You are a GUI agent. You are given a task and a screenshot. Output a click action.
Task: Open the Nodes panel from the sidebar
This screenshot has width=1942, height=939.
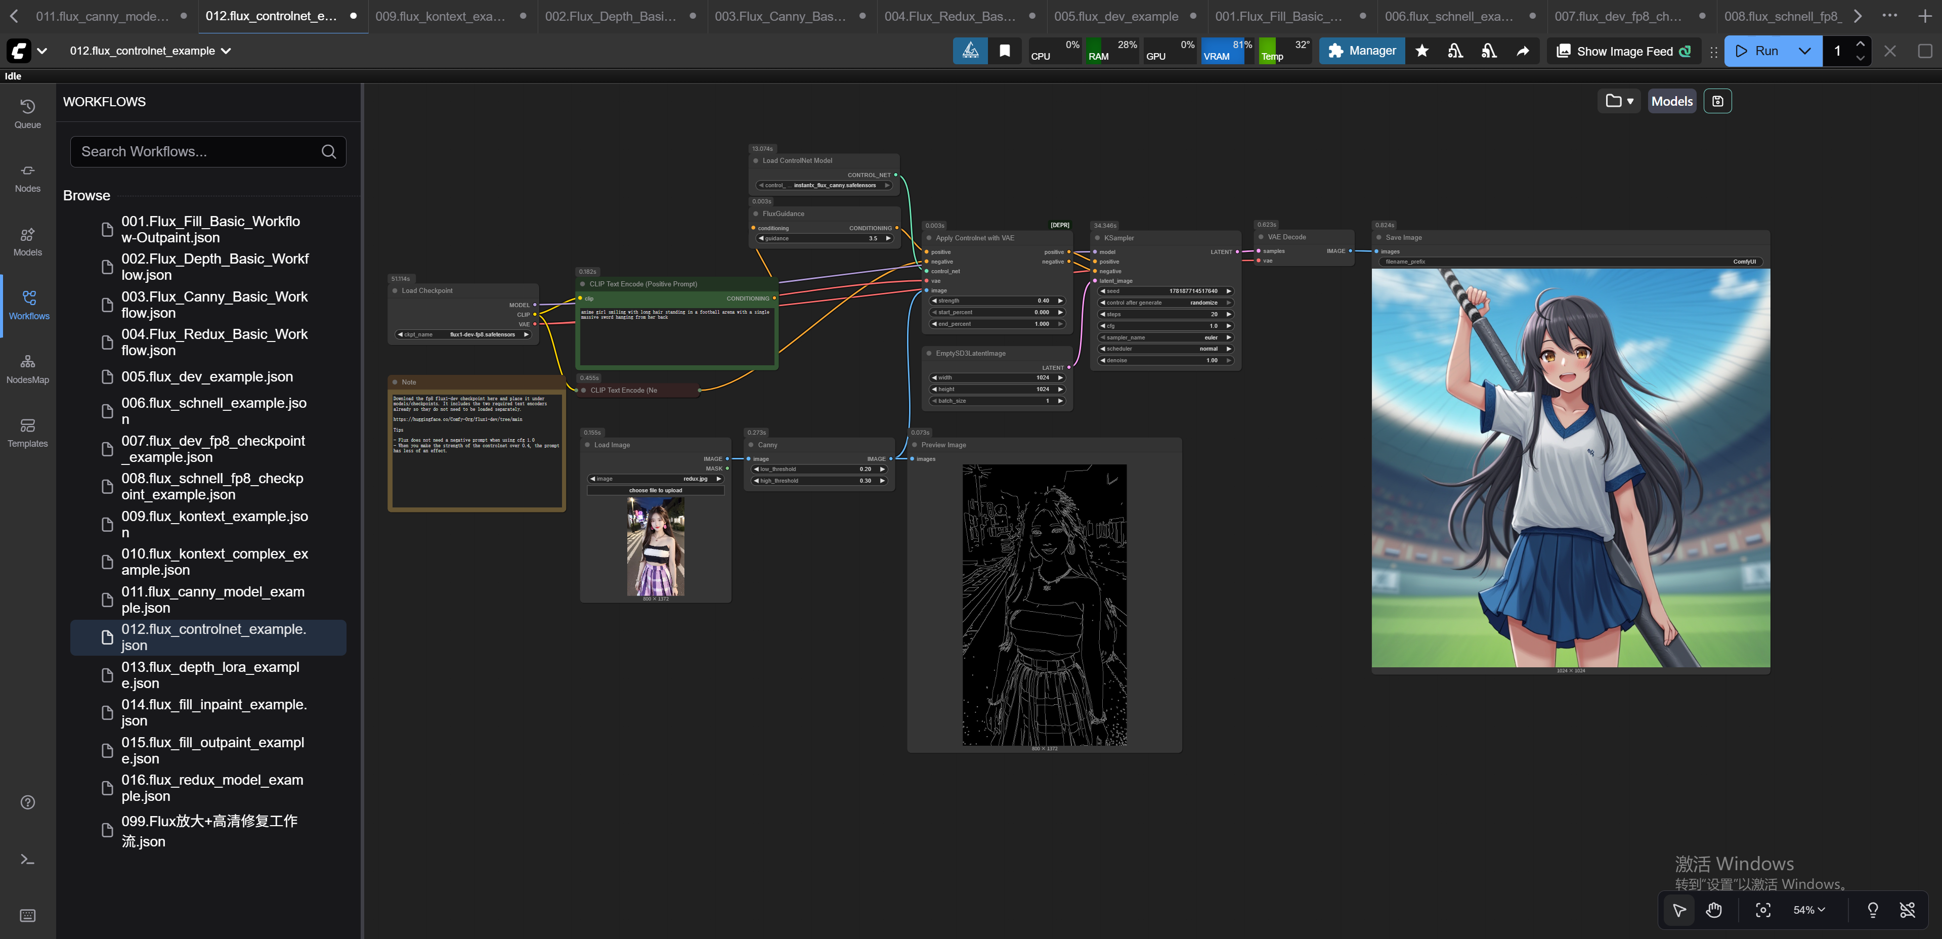tap(27, 178)
